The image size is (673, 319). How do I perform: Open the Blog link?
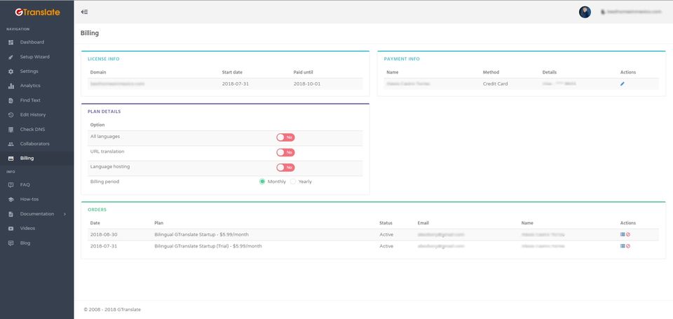click(25, 243)
